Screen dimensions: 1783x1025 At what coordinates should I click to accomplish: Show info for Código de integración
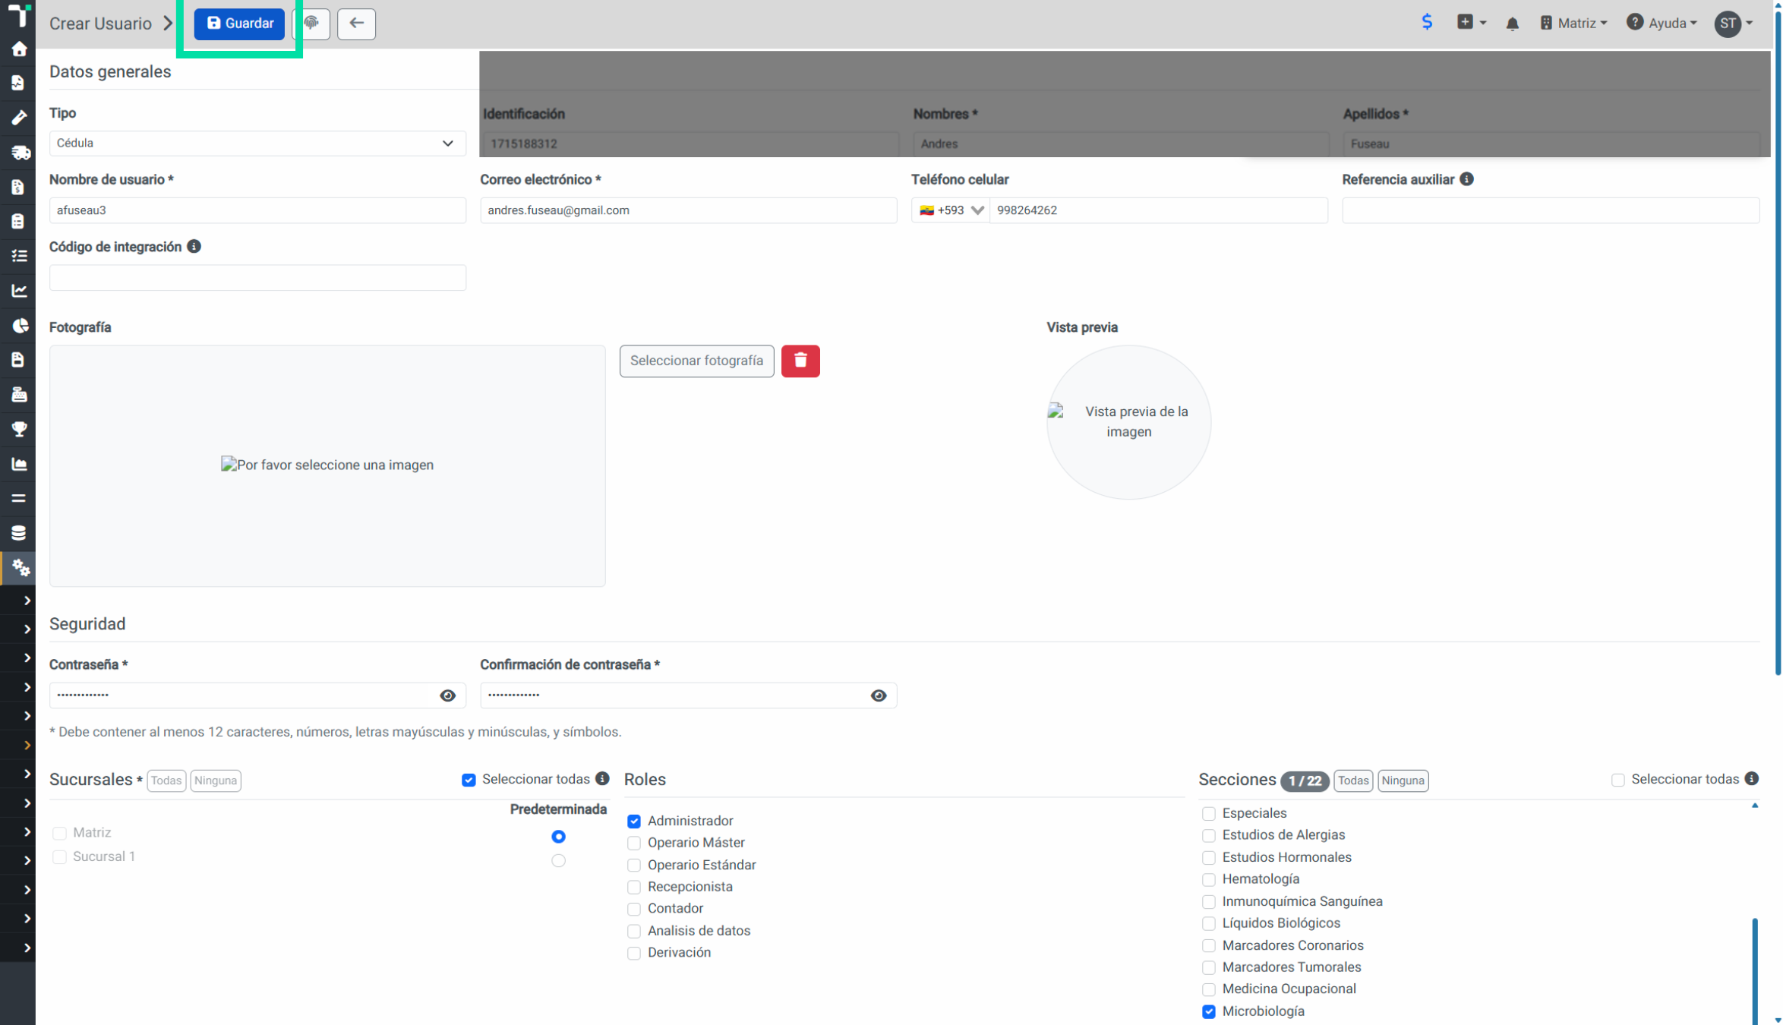pos(194,247)
